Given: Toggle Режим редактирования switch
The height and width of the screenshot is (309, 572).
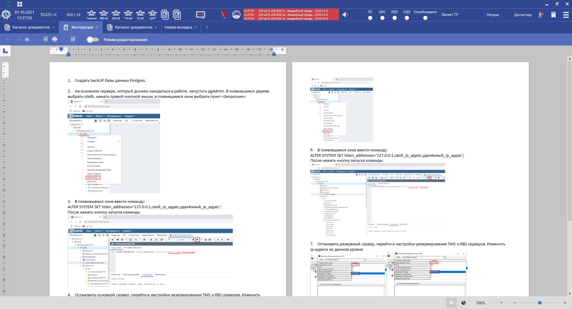Looking at the screenshot, I should (93, 40).
